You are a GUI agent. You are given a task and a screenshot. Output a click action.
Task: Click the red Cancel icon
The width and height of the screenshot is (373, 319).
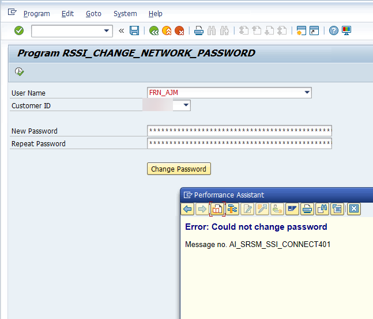(x=179, y=31)
